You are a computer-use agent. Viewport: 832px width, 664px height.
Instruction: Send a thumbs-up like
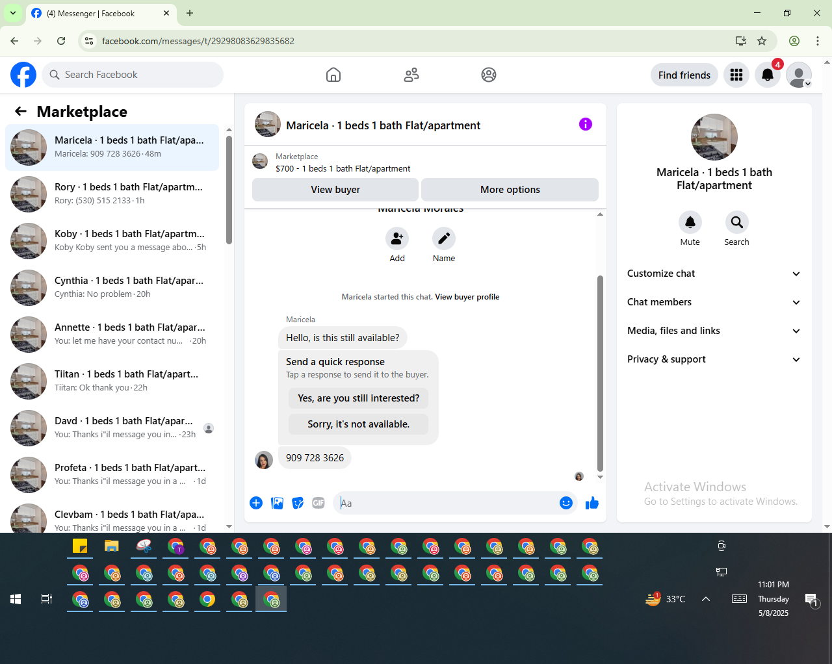(x=592, y=503)
